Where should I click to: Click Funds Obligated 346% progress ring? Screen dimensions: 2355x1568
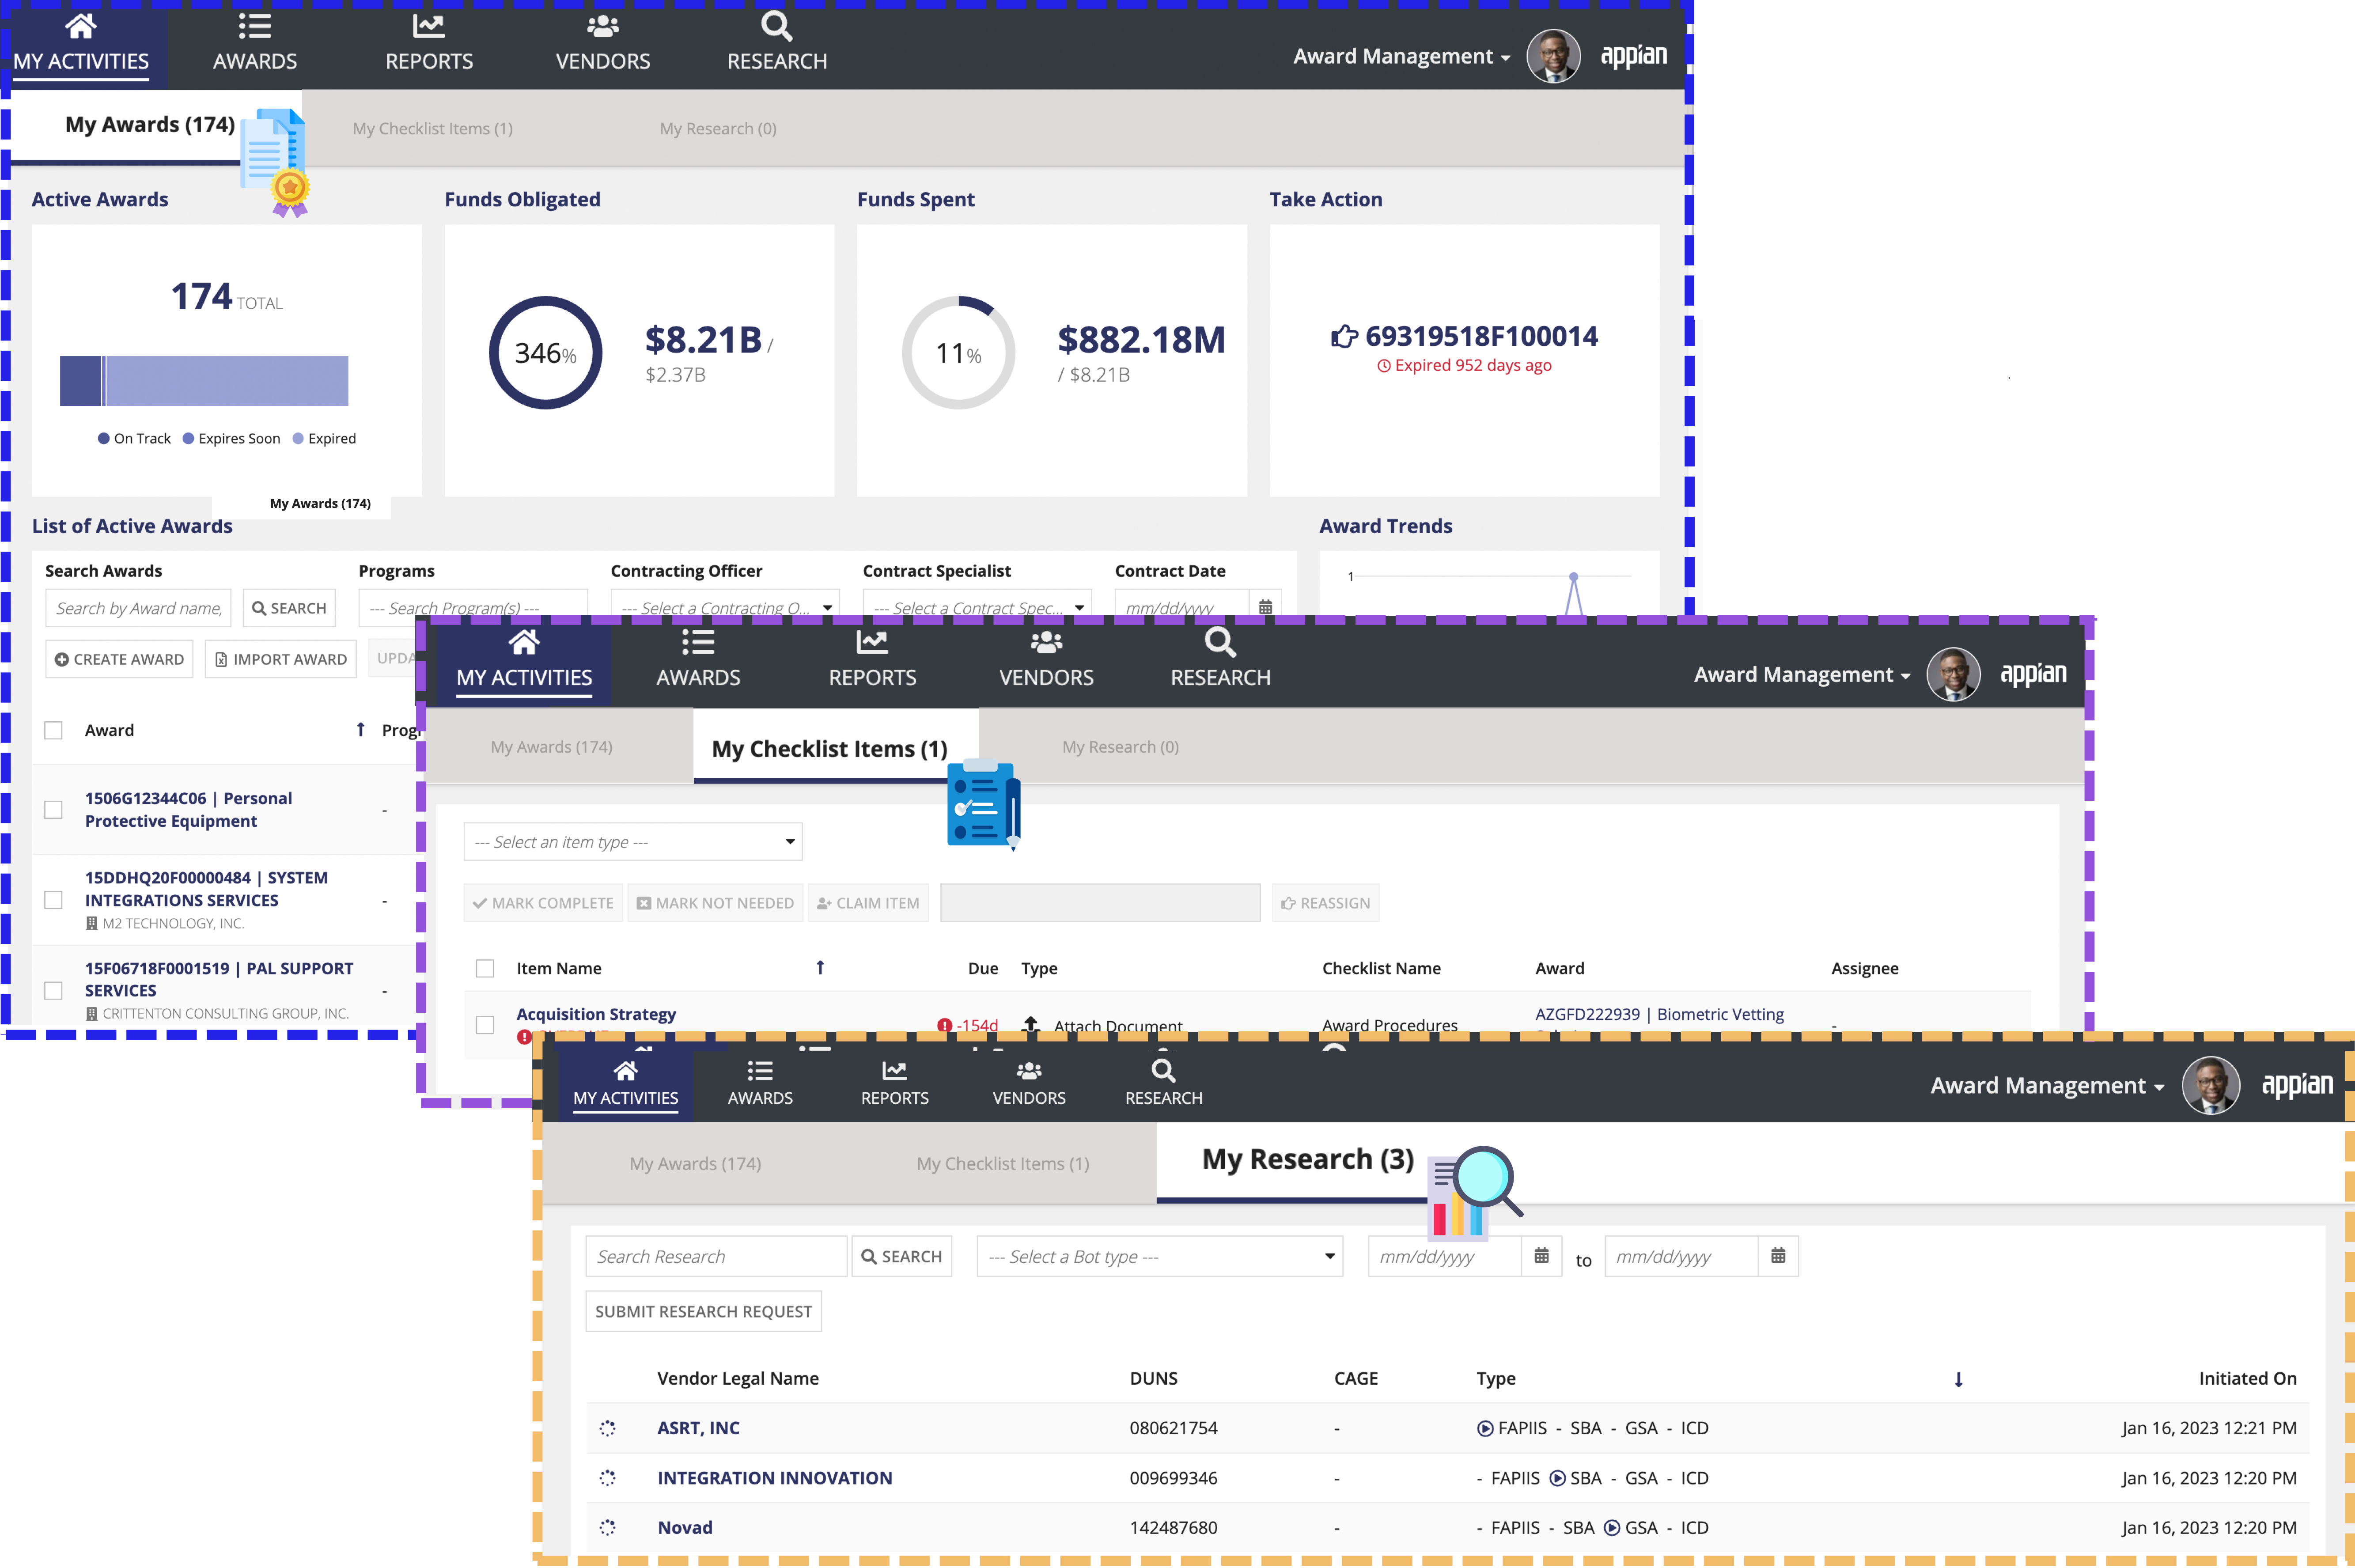(x=545, y=353)
